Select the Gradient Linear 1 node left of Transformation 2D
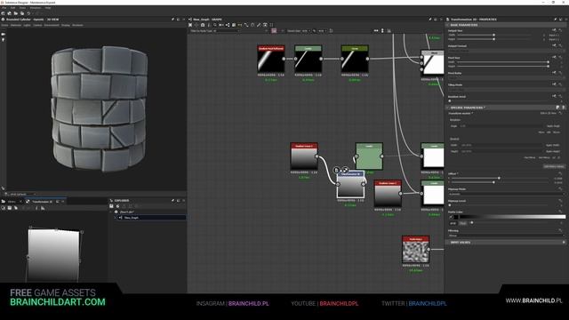569x320 pixels. tap(304, 156)
